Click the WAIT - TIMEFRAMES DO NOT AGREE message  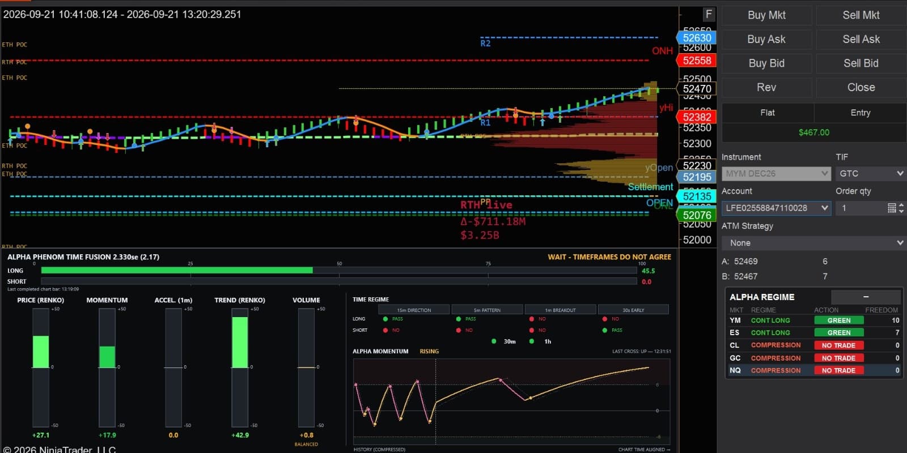(x=609, y=257)
